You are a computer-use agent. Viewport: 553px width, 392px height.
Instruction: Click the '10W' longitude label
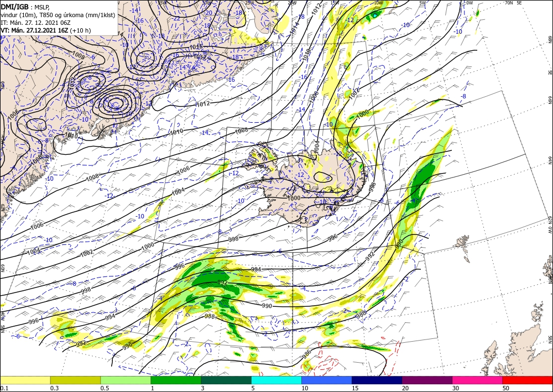click(378, 2)
